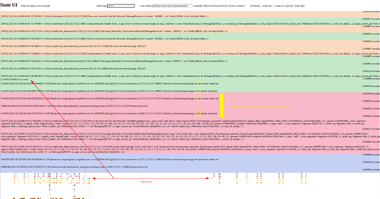Select 'Chart zoomed to 16.2 seconds' text
The width and height of the screenshot is (380, 199).
(35, 6)
